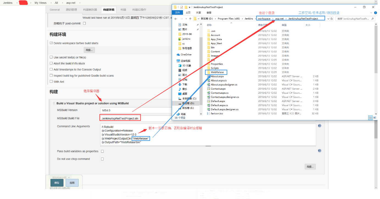This screenshot has width=380, height=199.
Task: Click 高级 under Delete workspace option
Action: pyautogui.click(x=89, y=50)
